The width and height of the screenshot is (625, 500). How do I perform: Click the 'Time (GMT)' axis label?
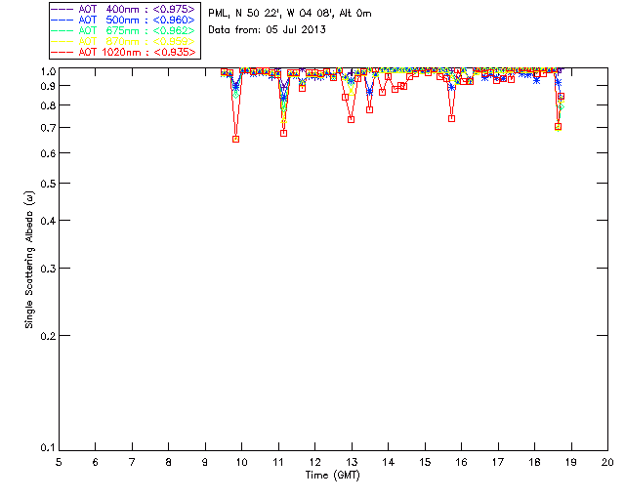pos(332,476)
